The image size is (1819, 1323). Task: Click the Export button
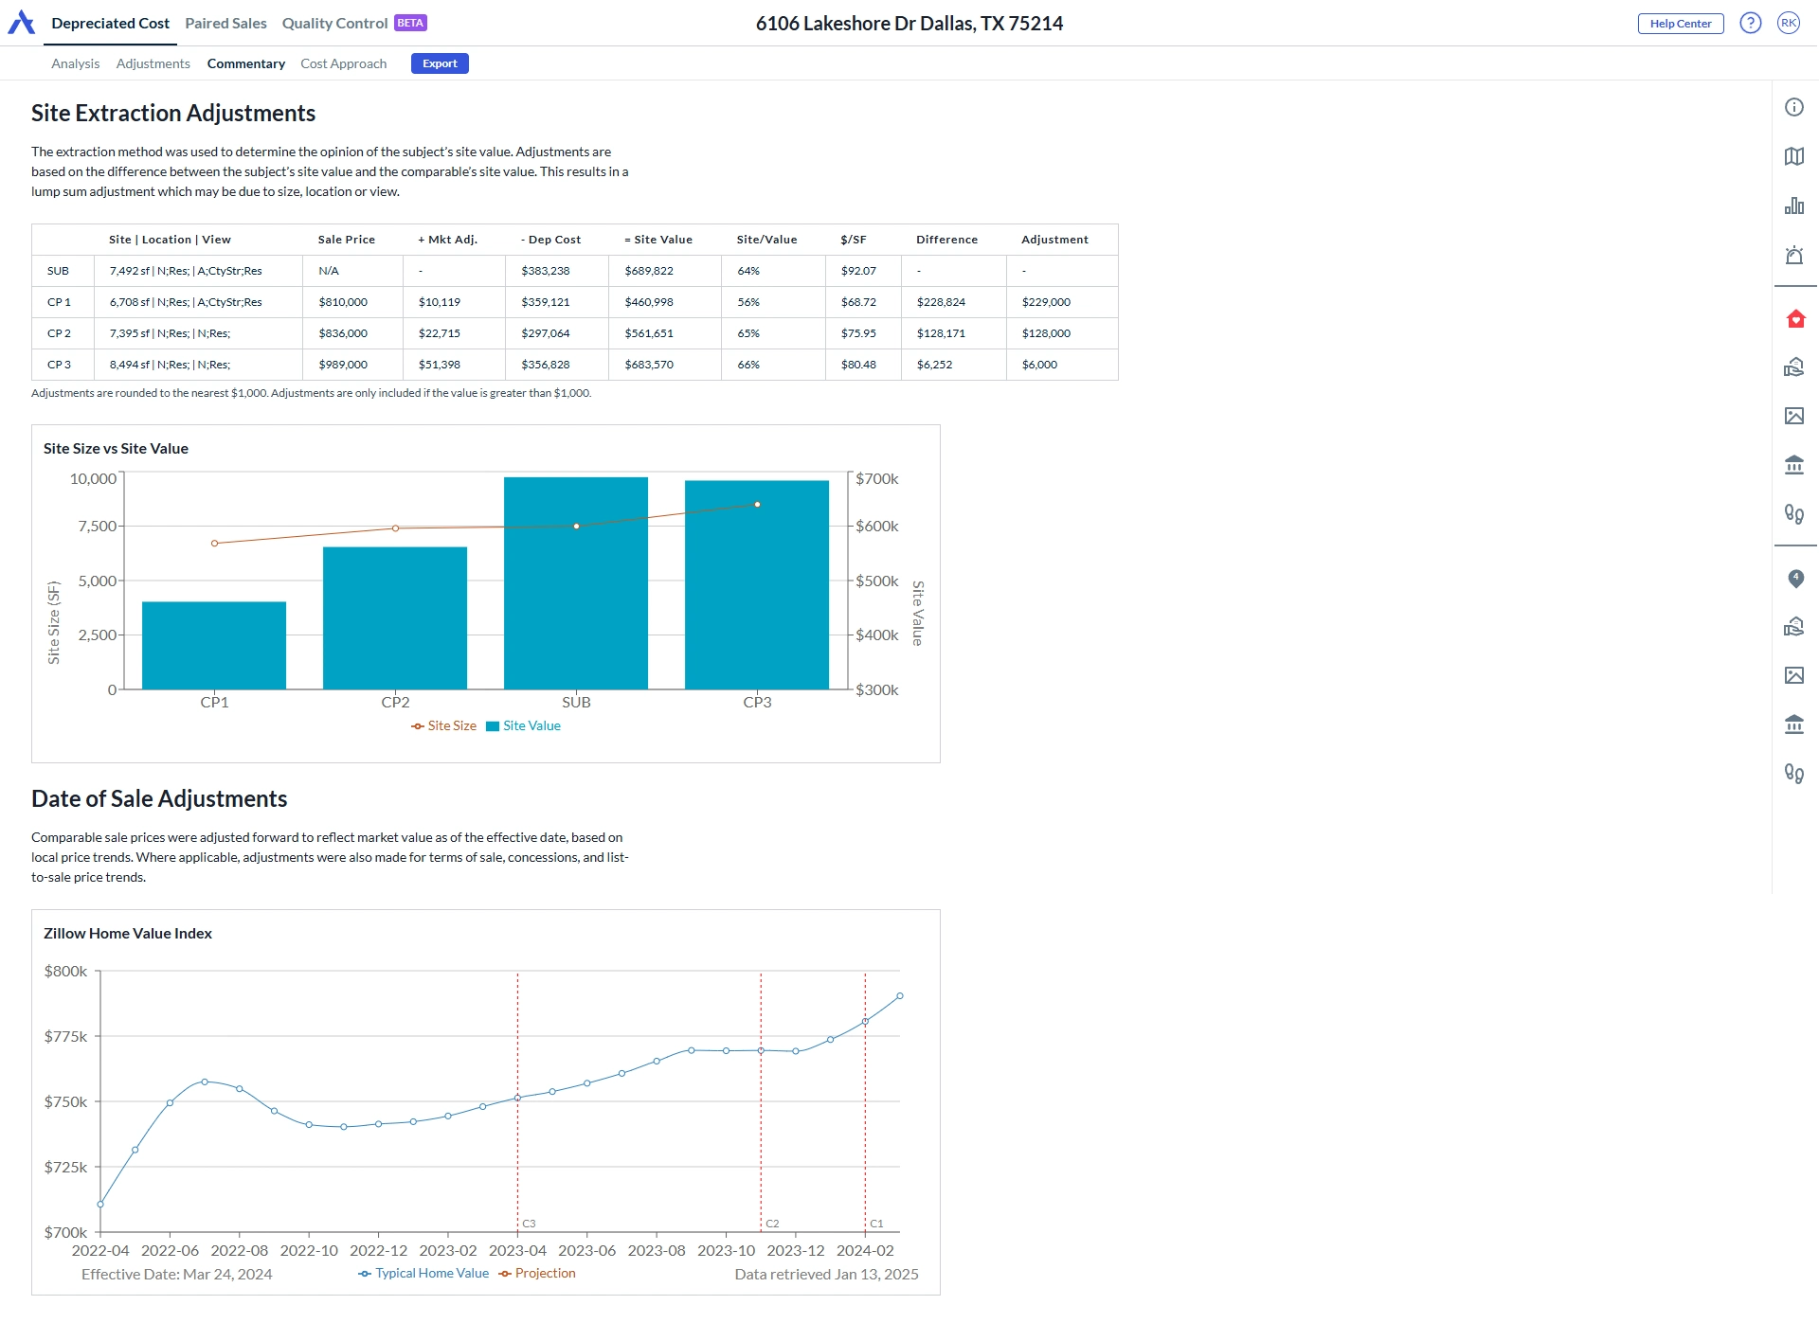(440, 63)
